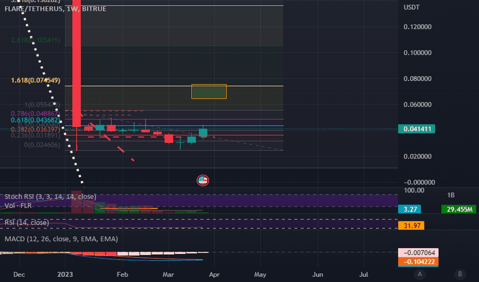The height and width of the screenshot is (282, 479).
Task: Click the volume value 29.455M
Action: (459, 209)
